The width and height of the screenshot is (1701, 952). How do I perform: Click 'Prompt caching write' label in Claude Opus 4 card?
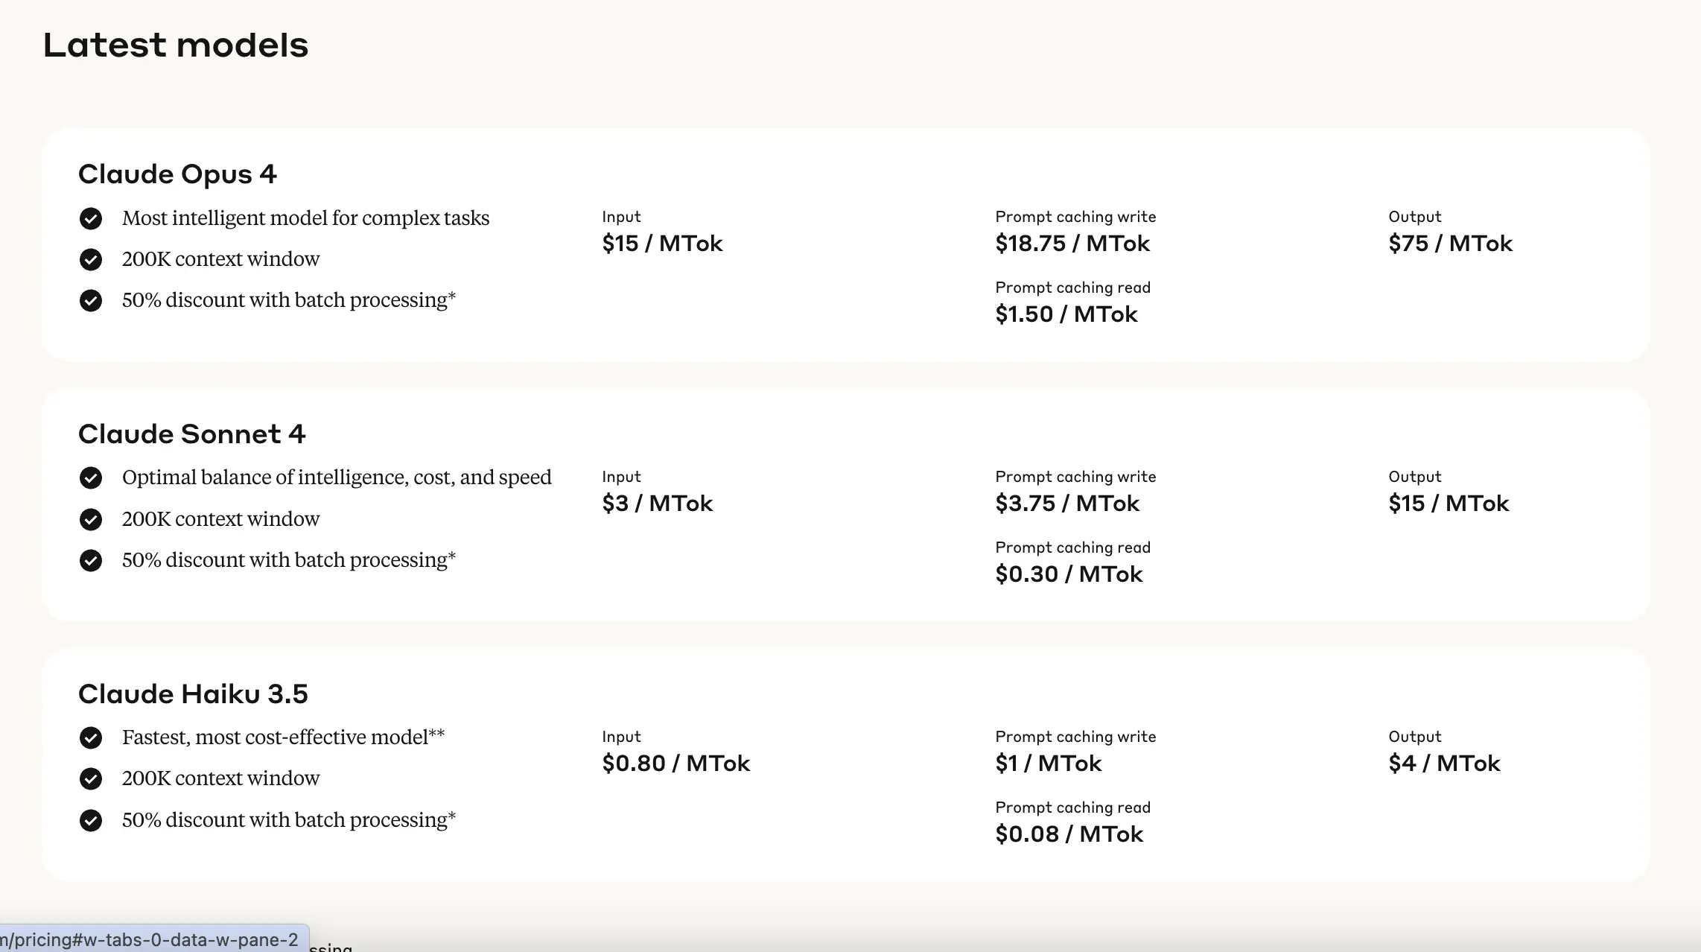(x=1075, y=217)
